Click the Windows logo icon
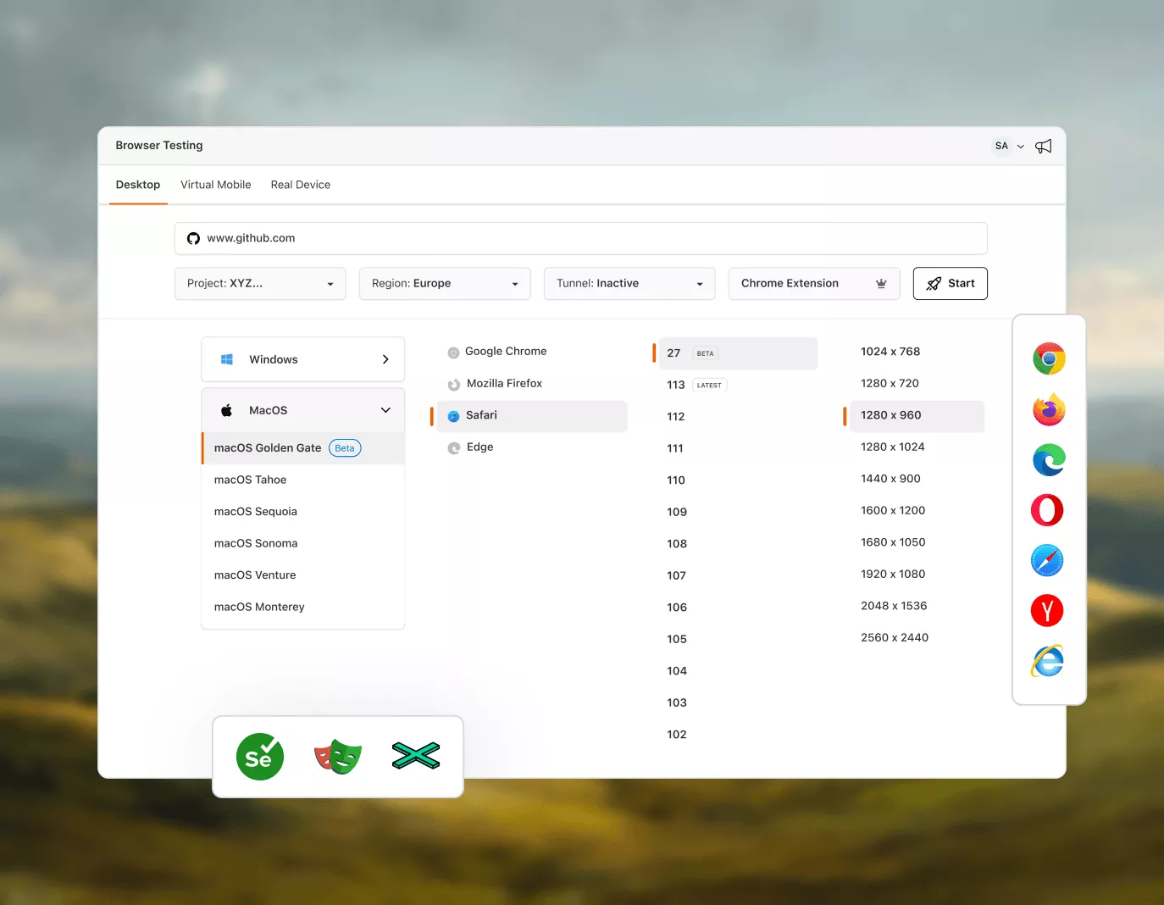1164x905 pixels. tap(227, 359)
